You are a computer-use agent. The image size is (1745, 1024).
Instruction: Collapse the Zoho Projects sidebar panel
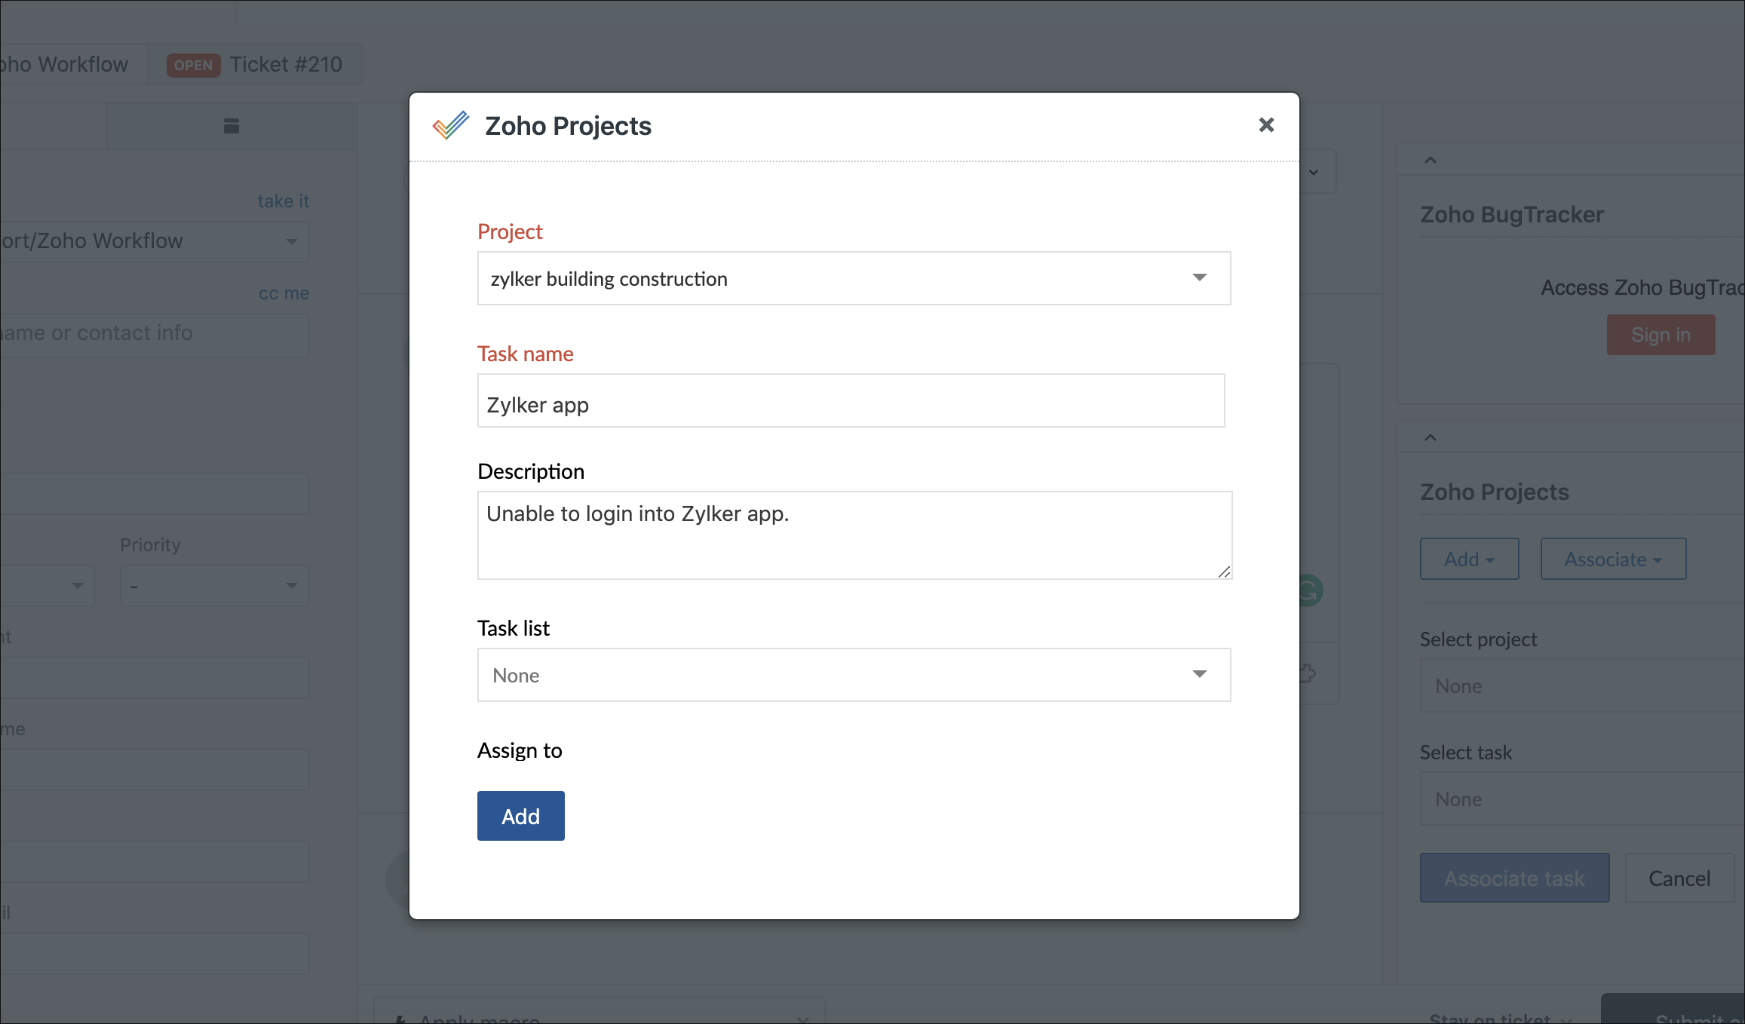tap(1431, 437)
